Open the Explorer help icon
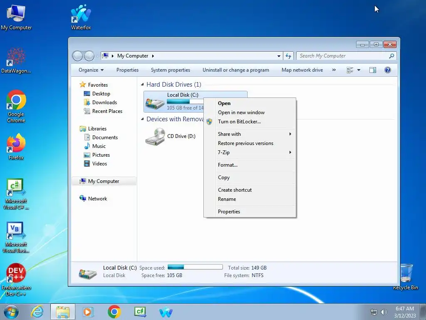Image resolution: width=426 pixels, height=320 pixels. tap(388, 70)
